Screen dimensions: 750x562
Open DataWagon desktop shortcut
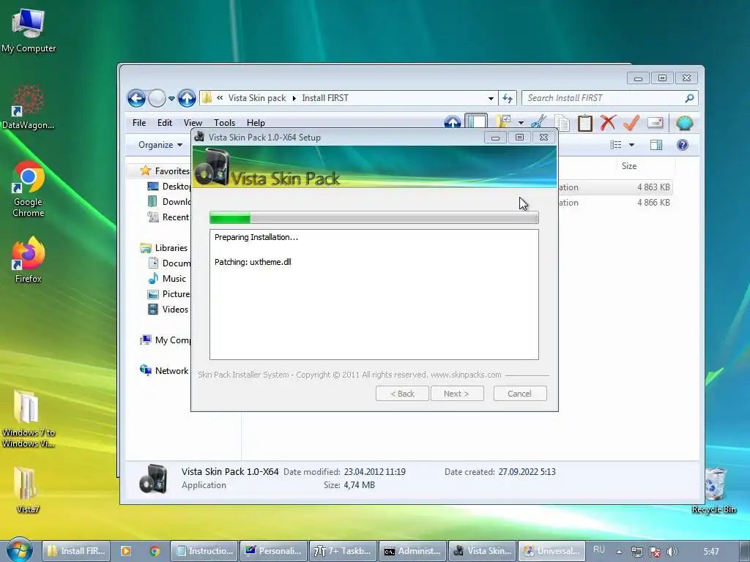pos(29,107)
